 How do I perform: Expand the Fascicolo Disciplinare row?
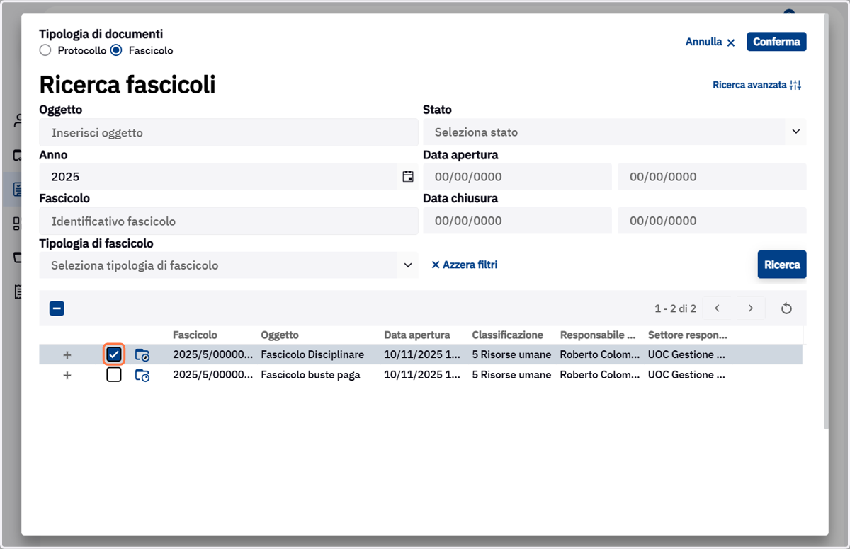(67, 354)
